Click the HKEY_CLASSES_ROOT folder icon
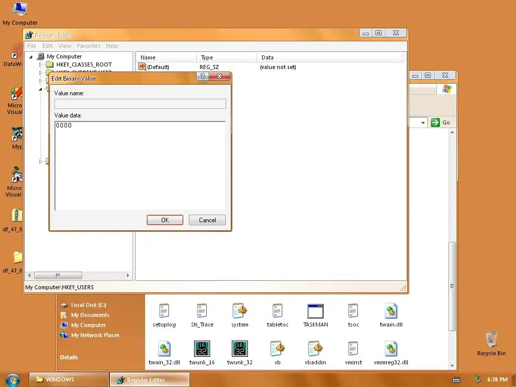The width and height of the screenshot is (516, 387). (50, 64)
